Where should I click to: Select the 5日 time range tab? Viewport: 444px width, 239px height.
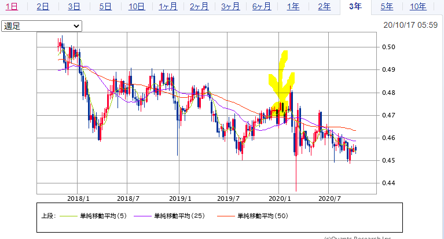[105, 6]
